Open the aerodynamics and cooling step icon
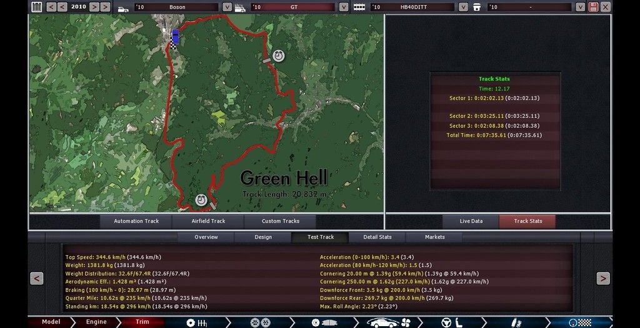This screenshot has width=640, height=328. click(x=388, y=323)
